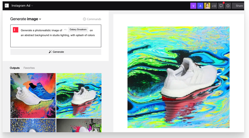Click the collaborator photo avatar

pyautogui.click(x=207, y=6)
